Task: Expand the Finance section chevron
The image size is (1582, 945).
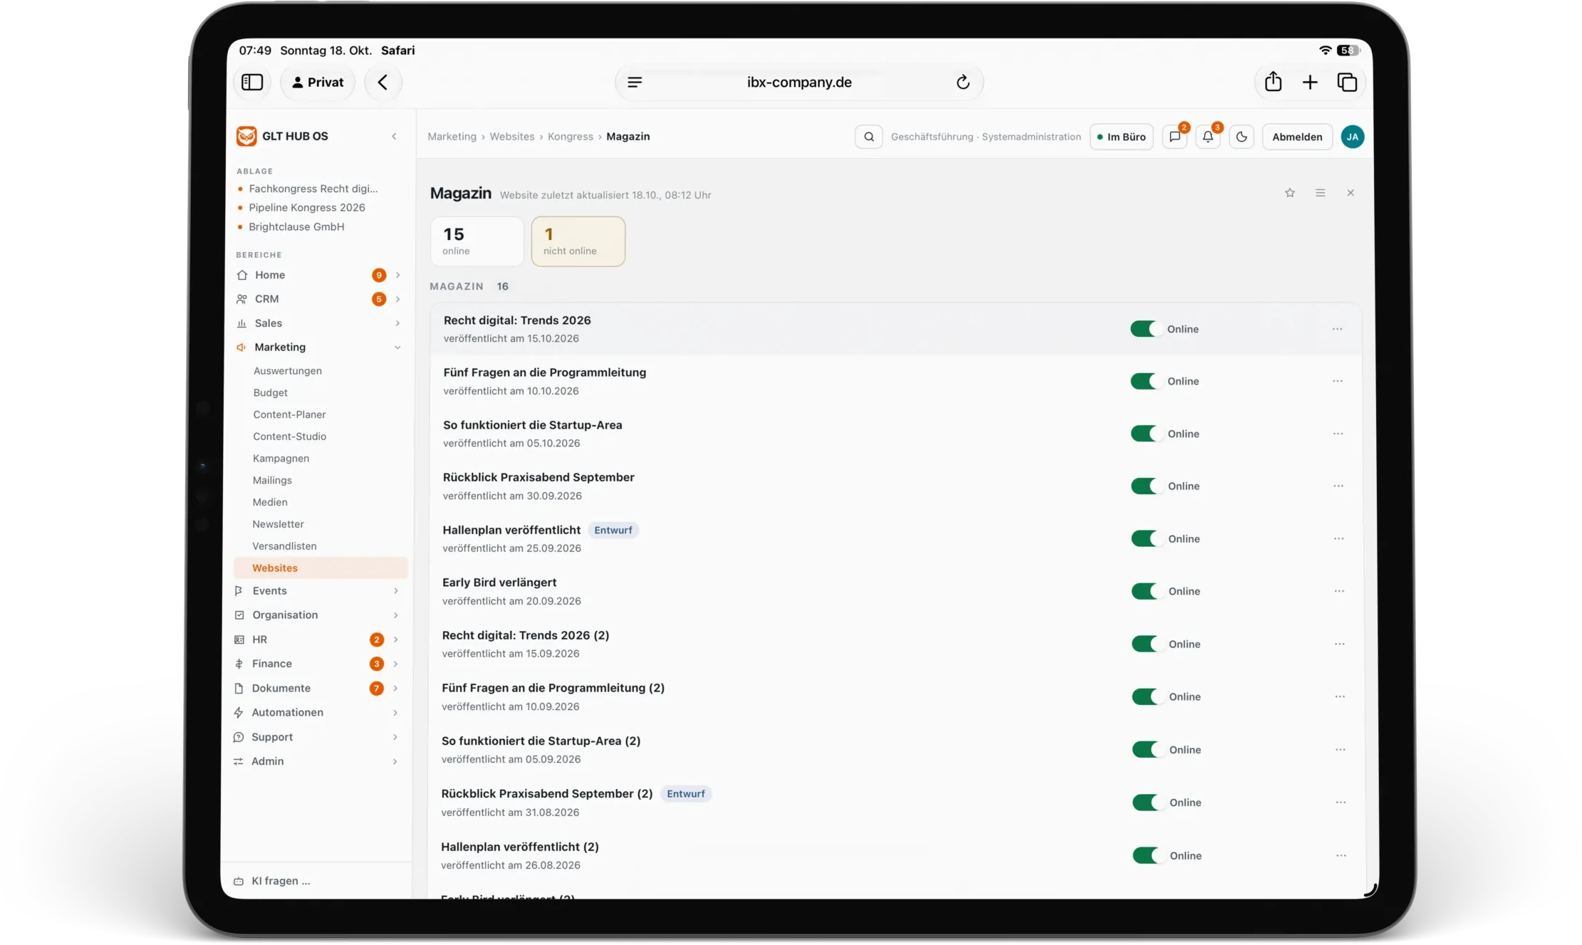Action: pyautogui.click(x=395, y=664)
